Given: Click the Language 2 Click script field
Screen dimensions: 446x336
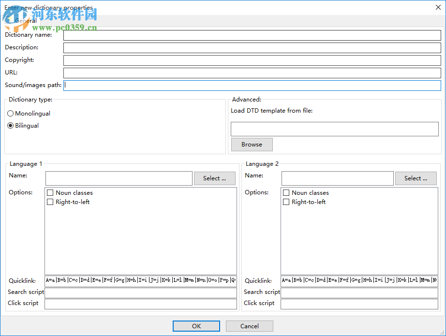Looking at the screenshot, I should pos(359,304).
